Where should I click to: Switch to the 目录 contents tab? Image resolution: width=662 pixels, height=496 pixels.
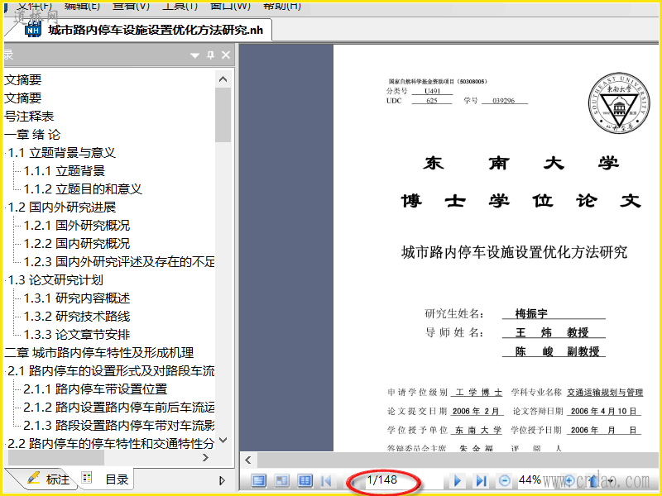(106, 479)
